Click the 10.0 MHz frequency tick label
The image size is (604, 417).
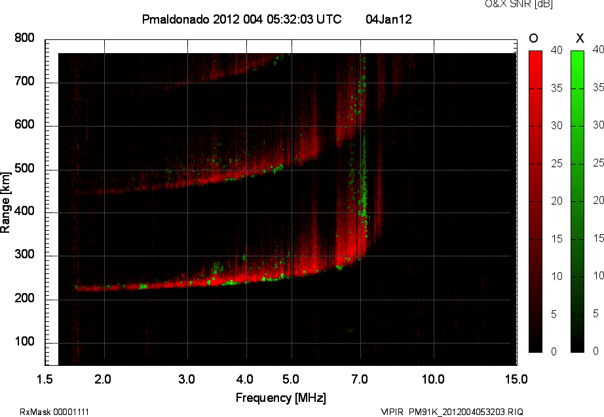[x=433, y=379]
